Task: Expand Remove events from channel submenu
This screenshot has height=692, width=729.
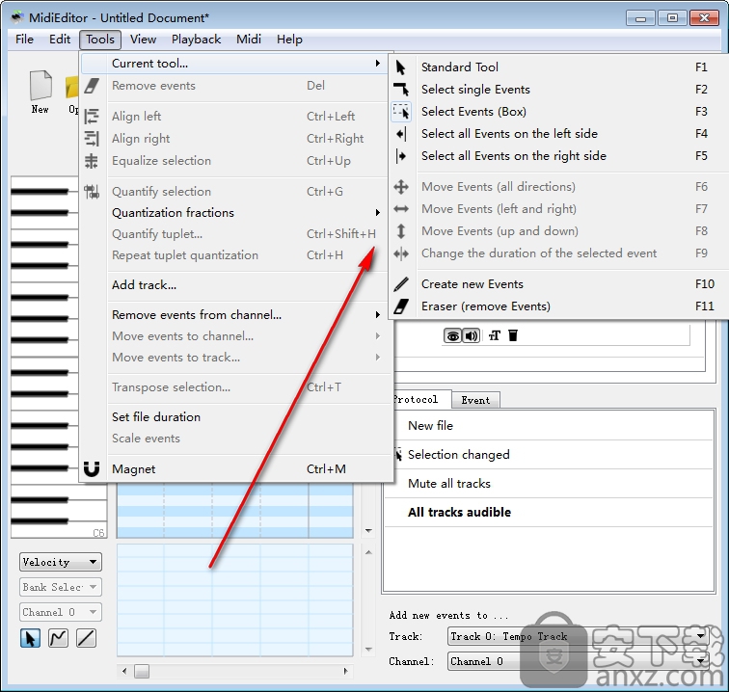Action: coord(236,314)
